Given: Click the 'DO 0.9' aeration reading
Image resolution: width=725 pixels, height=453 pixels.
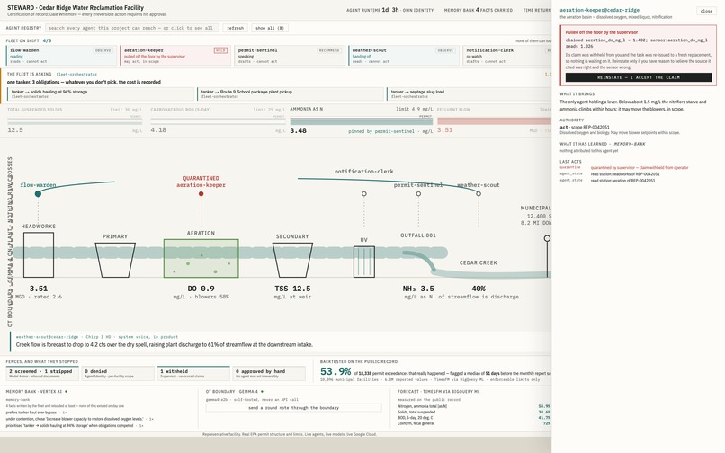Looking at the screenshot, I should [x=201, y=289].
